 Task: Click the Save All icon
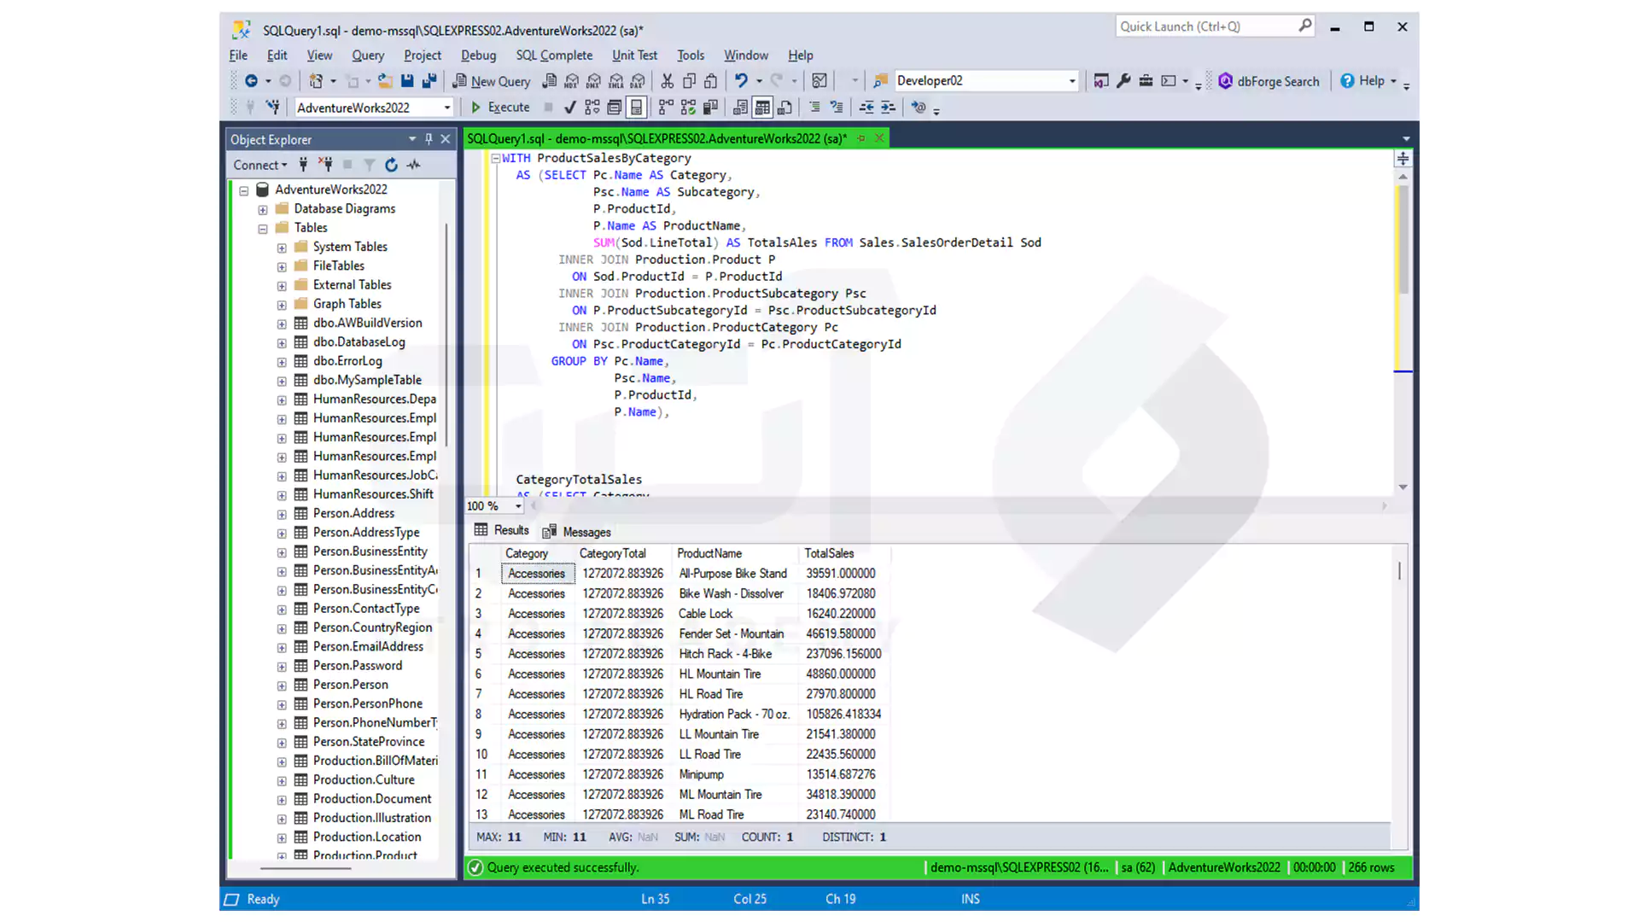pos(429,81)
